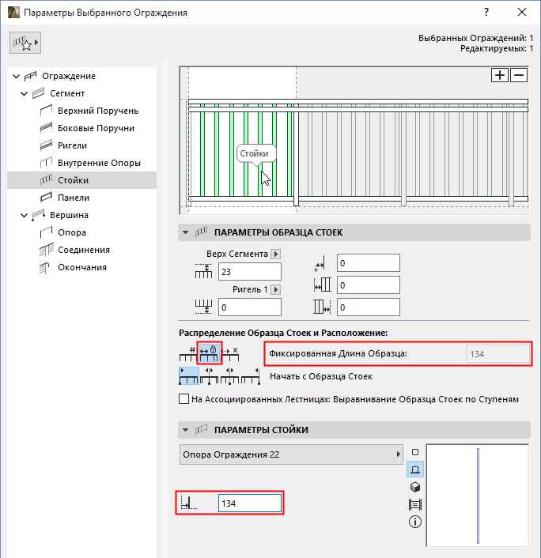This screenshot has height=558, width=541.
Task: Click baluster preview thumbnail
Action: coord(477,496)
